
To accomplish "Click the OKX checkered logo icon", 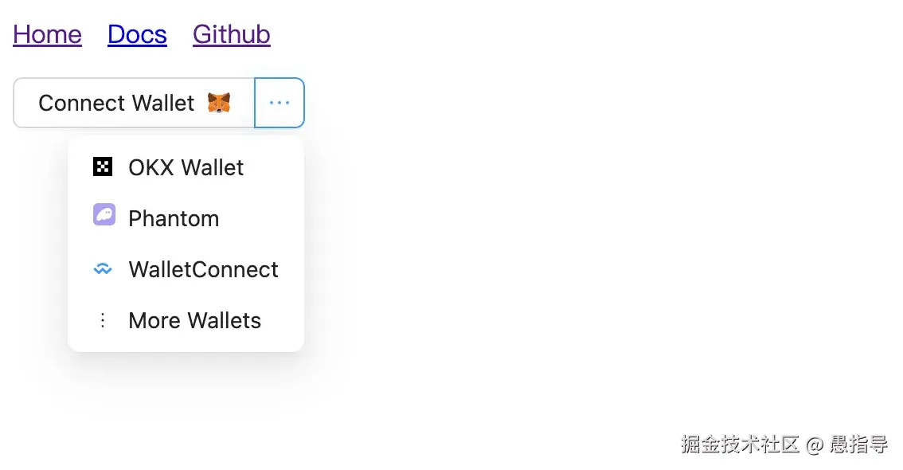I will (103, 166).
